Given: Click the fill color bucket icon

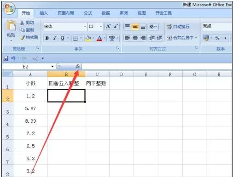Looking at the screenshot, I should [88, 38].
